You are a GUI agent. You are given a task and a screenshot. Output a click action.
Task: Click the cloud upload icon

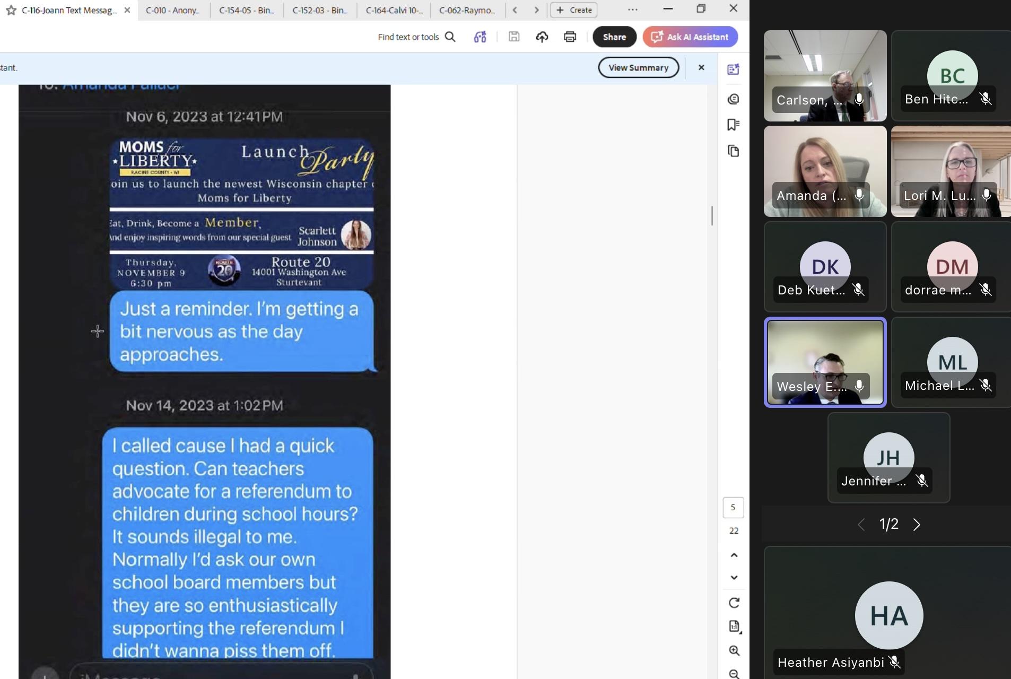(542, 37)
